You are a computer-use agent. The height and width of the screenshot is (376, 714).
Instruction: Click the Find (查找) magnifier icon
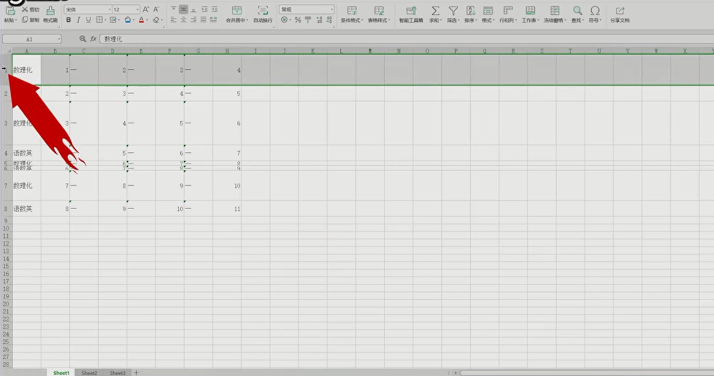click(x=578, y=11)
